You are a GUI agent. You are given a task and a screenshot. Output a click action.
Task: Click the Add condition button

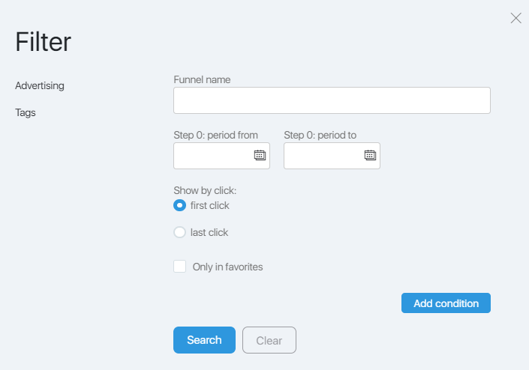click(x=446, y=303)
